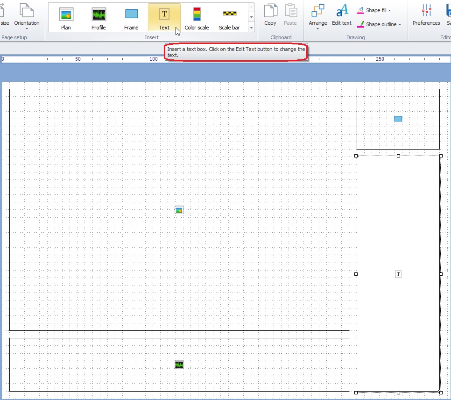
Task: Insert a Profile element
Action: [99, 18]
